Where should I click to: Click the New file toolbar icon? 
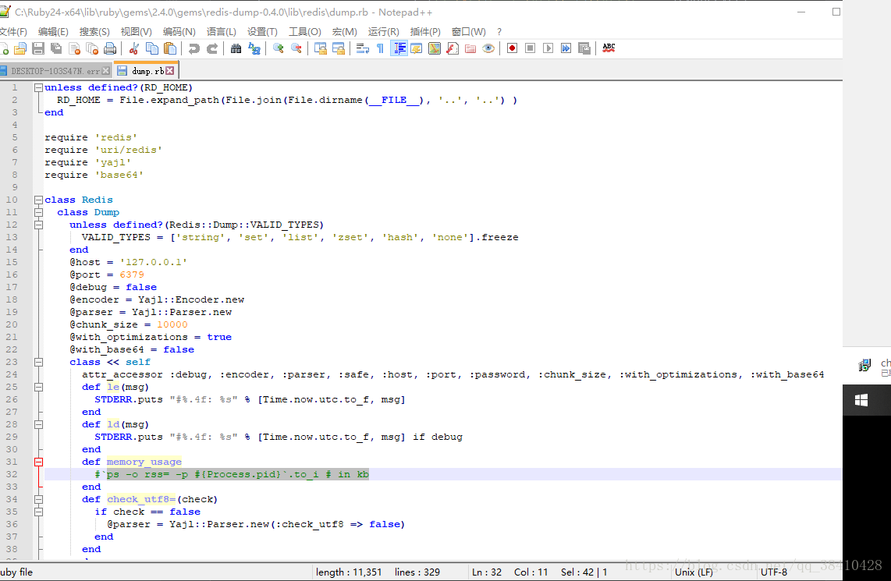click(3, 49)
